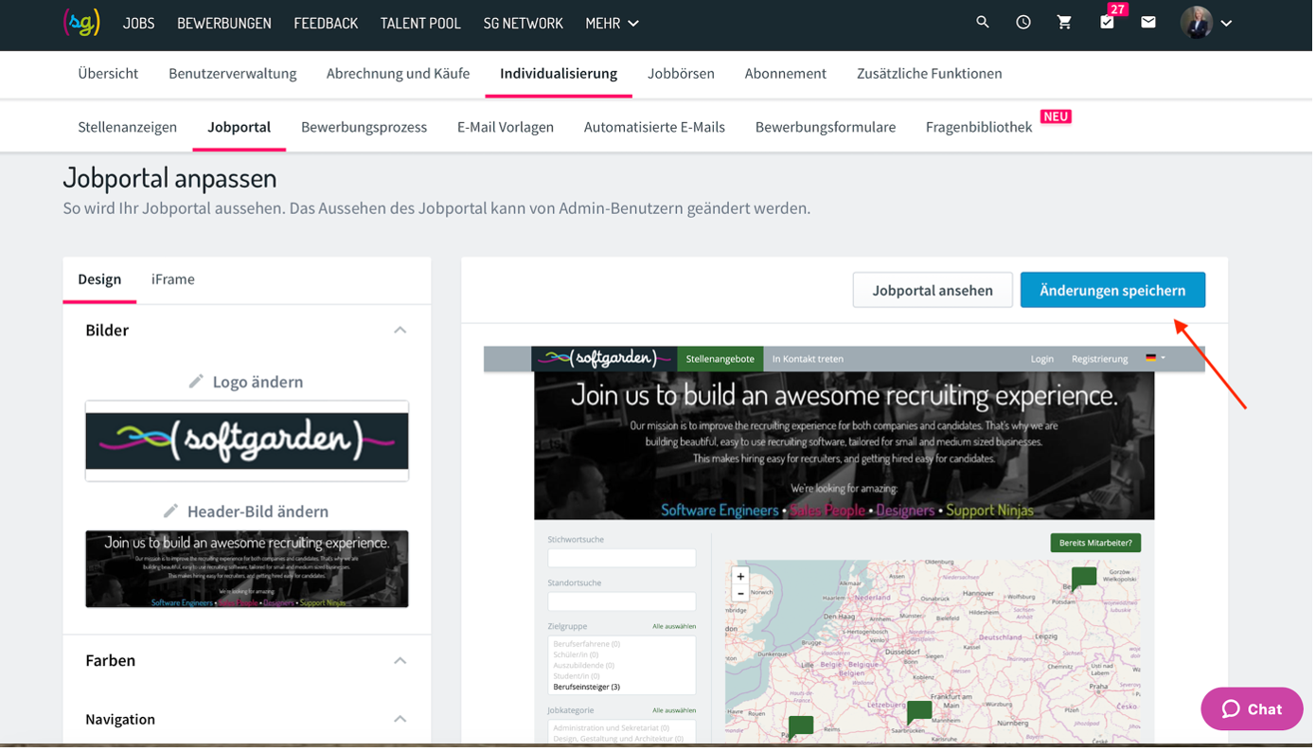1316x752 pixels.
Task: Click Login in the portal preview
Action: (x=1045, y=360)
